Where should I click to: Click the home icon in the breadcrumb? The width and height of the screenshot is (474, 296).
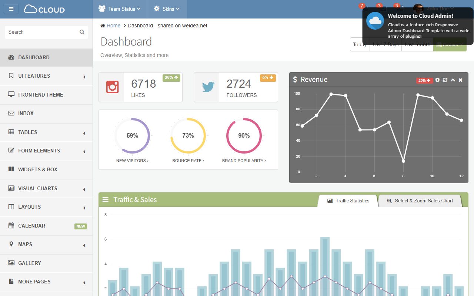point(103,26)
